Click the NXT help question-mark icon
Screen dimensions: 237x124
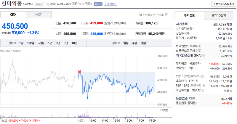coord(166,15)
